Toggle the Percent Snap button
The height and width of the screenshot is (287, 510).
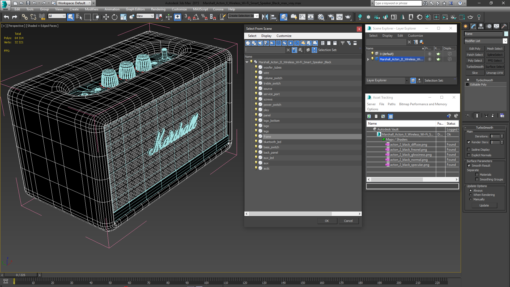(204, 17)
